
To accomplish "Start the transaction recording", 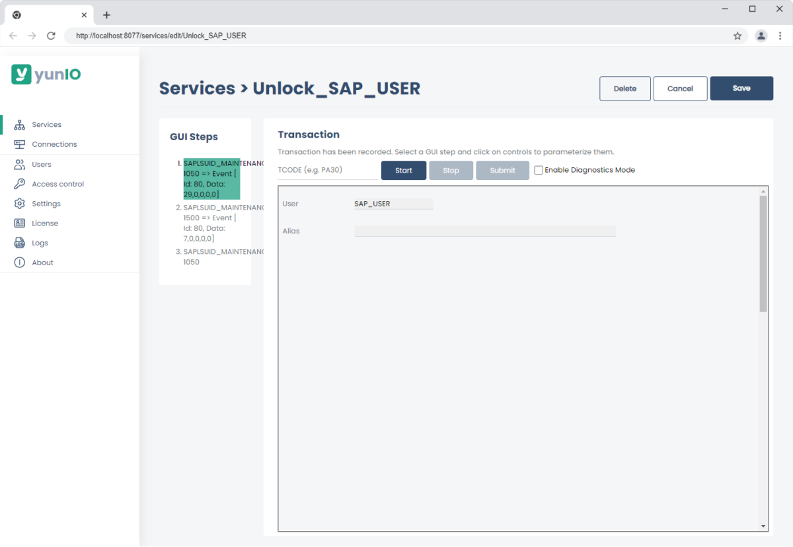I will 404,170.
